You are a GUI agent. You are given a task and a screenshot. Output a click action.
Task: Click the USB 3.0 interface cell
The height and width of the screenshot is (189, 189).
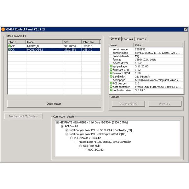(87, 49)
